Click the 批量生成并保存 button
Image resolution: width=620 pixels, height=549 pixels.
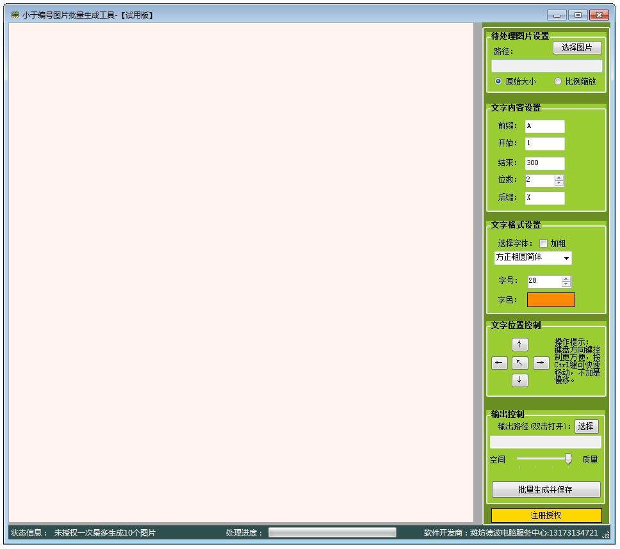546,489
